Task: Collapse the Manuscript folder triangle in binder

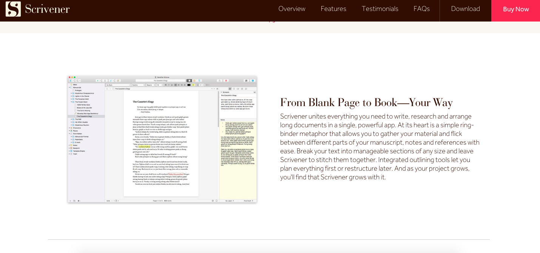Action: click(x=69, y=88)
